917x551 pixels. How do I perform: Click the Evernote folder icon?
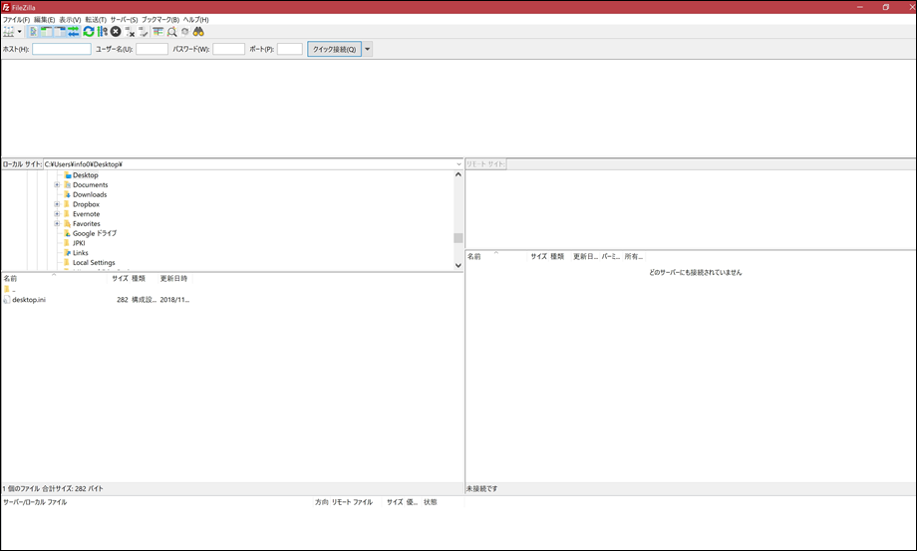coord(67,214)
